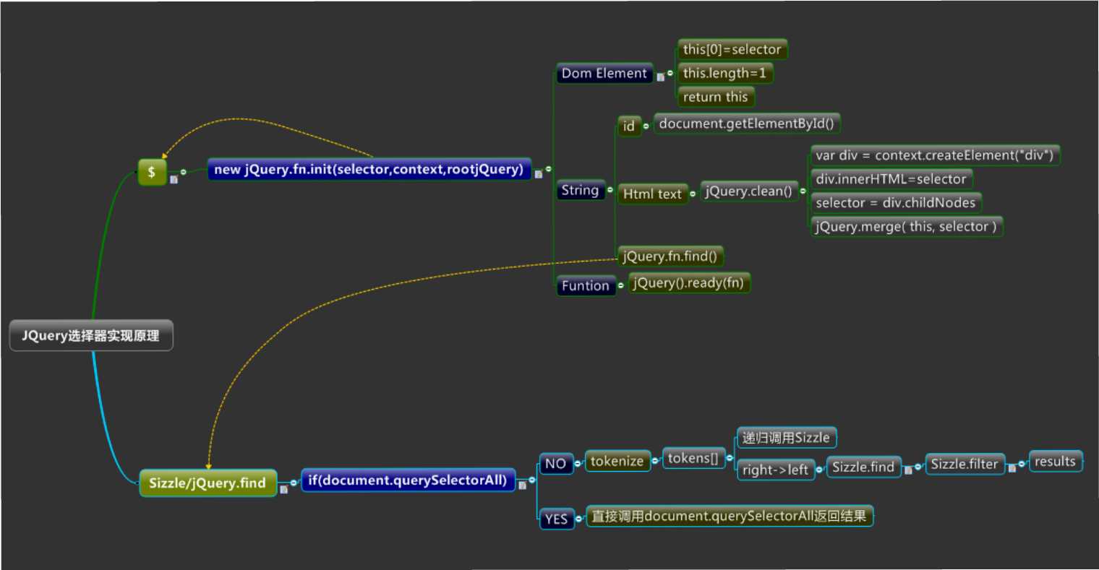Collapse the tokenize node branch circle
The image size is (1099, 570).
pyautogui.click(x=655, y=460)
